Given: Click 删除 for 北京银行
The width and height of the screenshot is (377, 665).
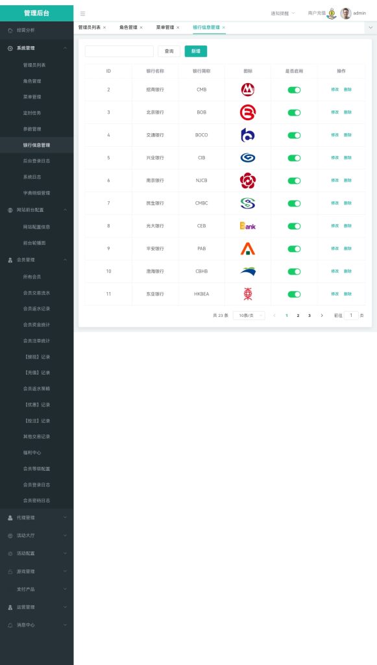Looking at the screenshot, I should [x=347, y=112].
